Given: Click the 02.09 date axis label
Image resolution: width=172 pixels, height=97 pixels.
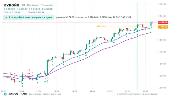Looking at the screenshot, I should click(74, 91).
